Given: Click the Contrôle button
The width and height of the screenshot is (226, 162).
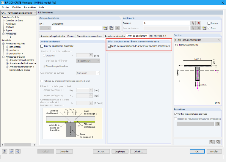Looking at the screenshot, I should [x=64, y=152].
